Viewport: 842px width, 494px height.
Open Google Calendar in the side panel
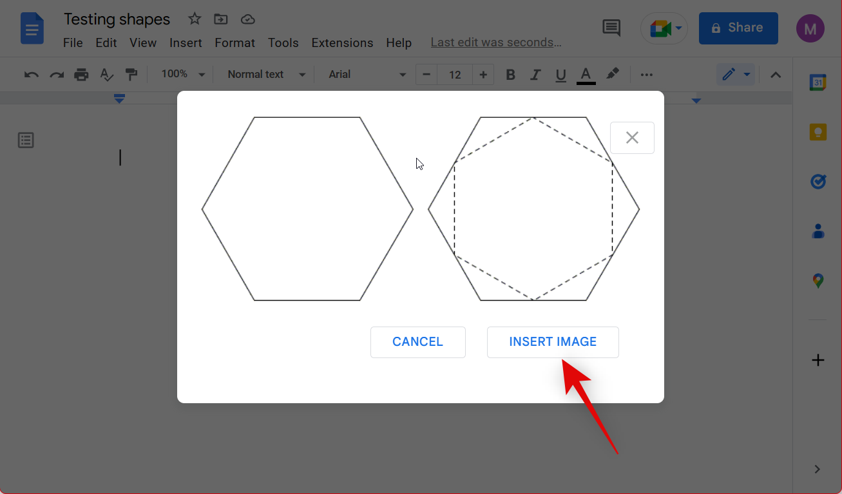818,82
